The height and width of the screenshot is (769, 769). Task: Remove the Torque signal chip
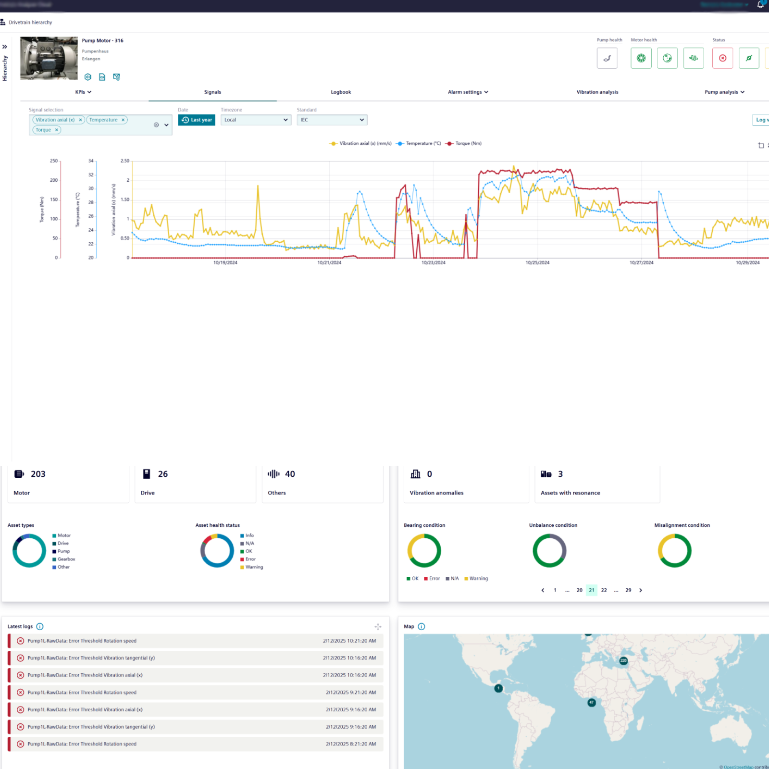[x=56, y=130]
